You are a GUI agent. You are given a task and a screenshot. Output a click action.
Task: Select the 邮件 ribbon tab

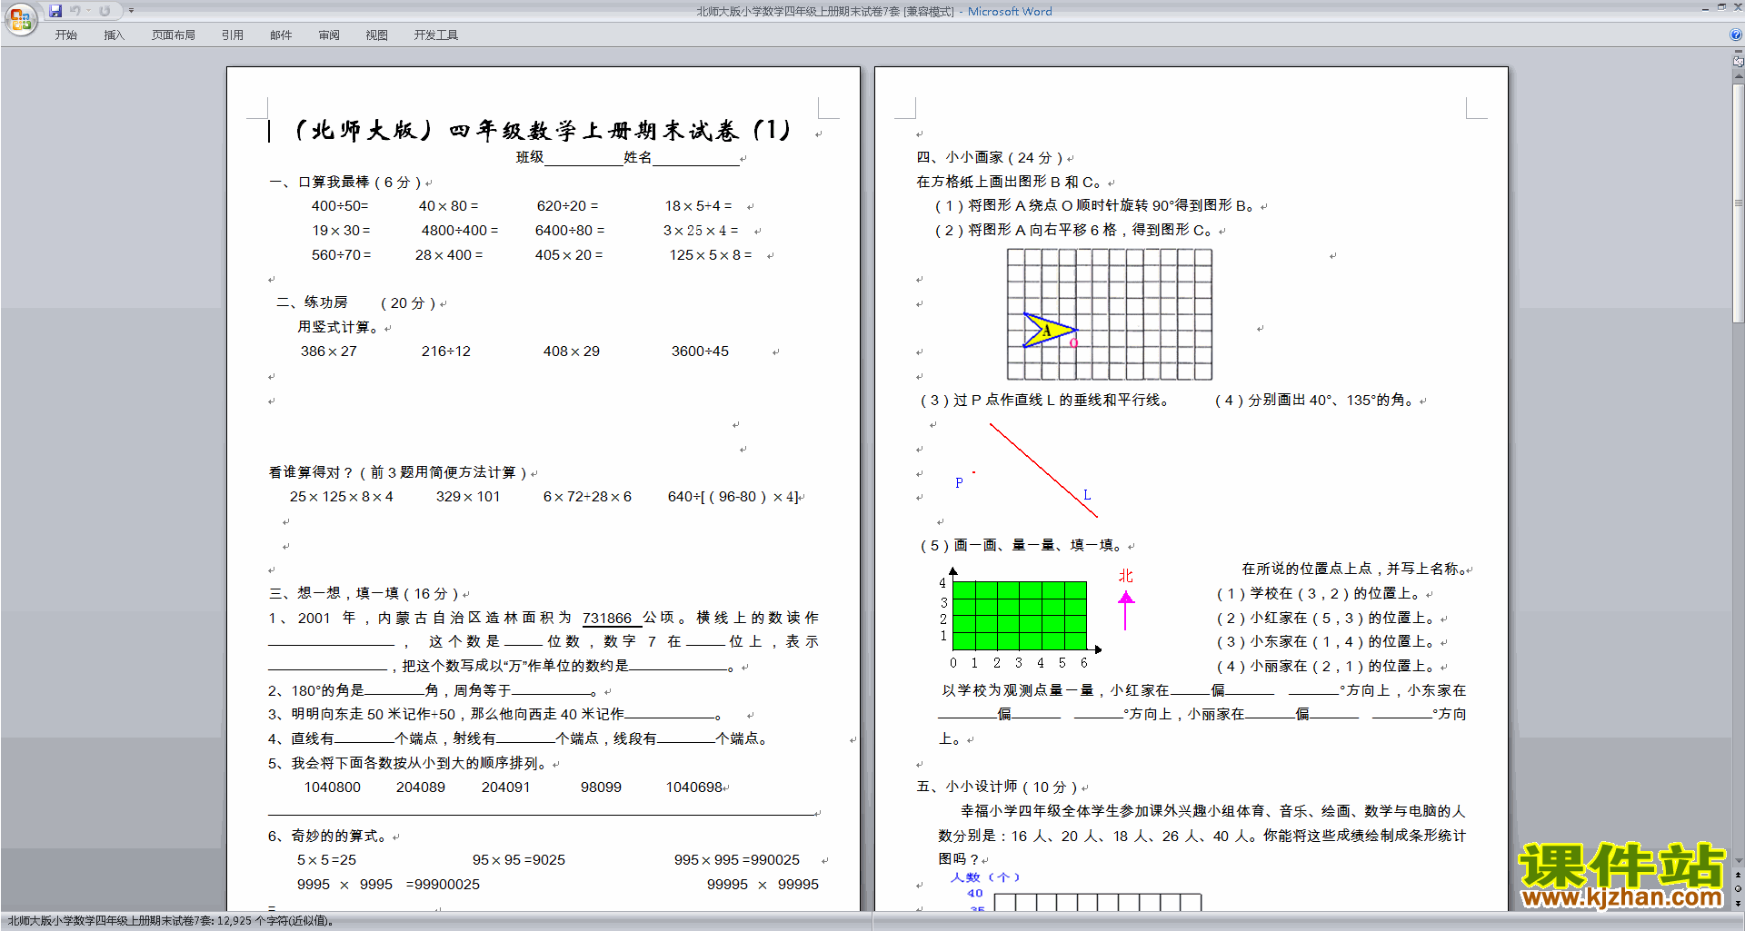(x=281, y=35)
